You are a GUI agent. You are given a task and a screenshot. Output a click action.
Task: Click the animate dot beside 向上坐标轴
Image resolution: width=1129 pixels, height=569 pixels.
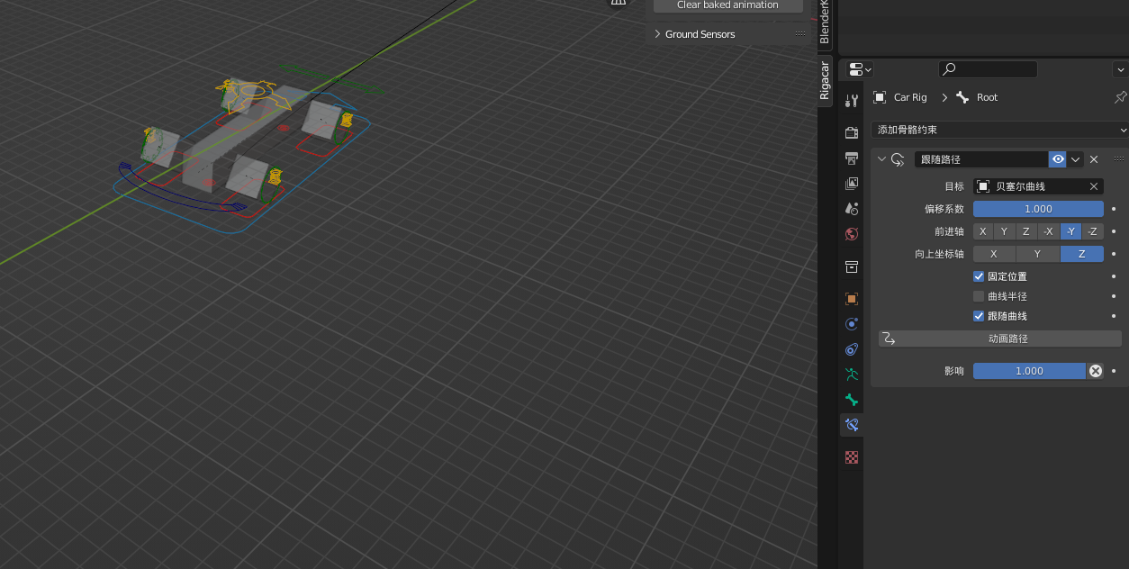tap(1114, 254)
